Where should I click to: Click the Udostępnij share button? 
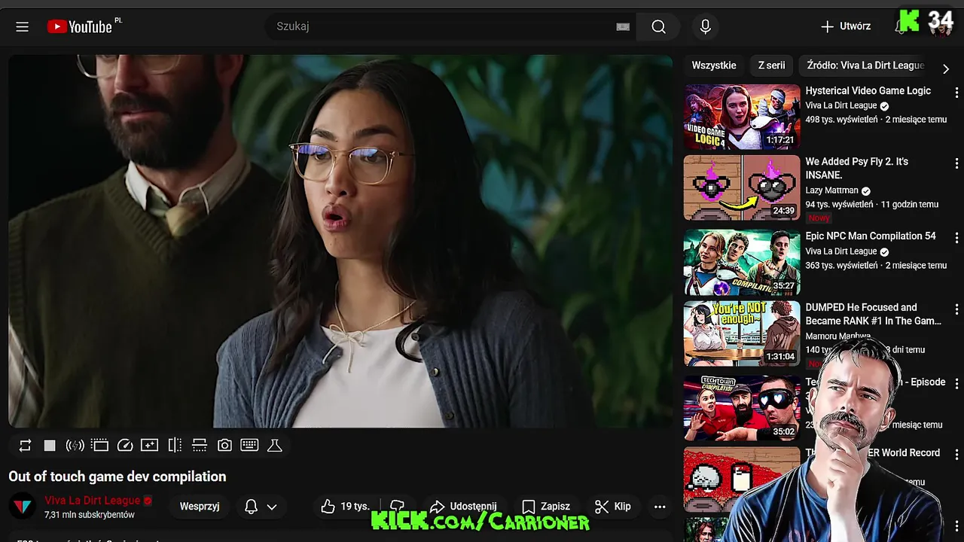tap(462, 507)
